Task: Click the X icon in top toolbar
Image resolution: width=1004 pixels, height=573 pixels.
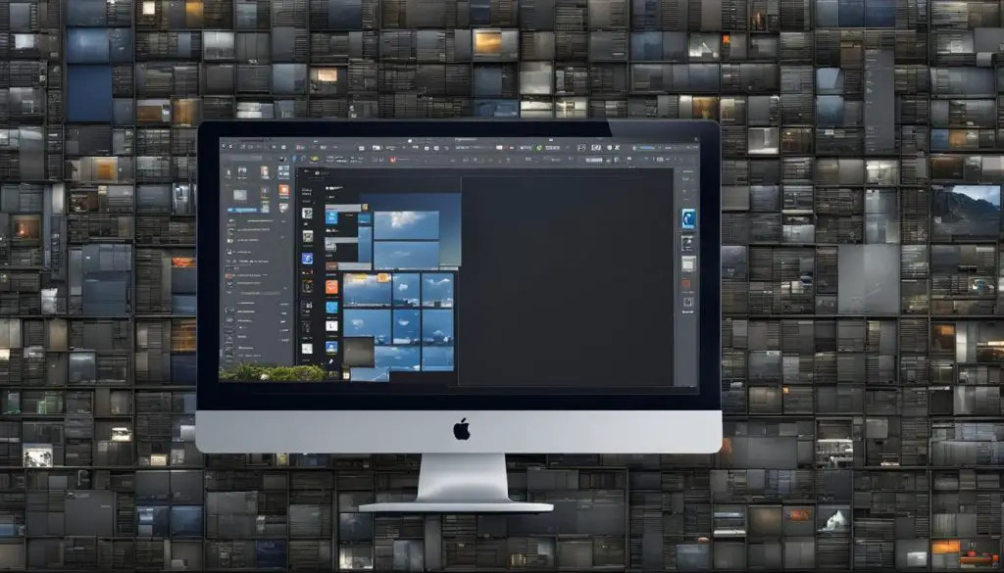Action: (617, 148)
